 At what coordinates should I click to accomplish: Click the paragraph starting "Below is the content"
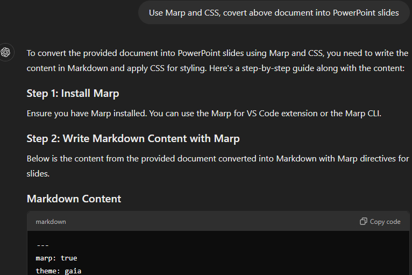[218, 166]
